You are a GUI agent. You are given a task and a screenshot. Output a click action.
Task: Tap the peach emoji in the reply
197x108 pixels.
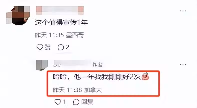pyautogui.click(x=145, y=76)
